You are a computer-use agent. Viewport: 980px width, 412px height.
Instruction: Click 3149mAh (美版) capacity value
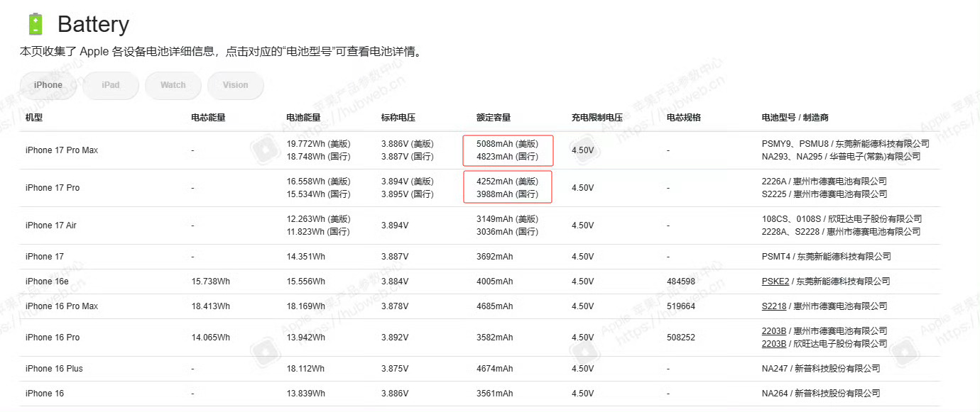coord(507,219)
